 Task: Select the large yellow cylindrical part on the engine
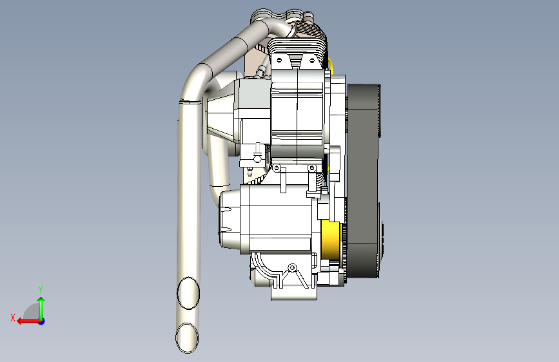coord(331,240)
